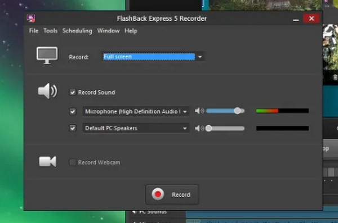Open the Tools menu
This screenshot has height=223, width=338.
51,31
